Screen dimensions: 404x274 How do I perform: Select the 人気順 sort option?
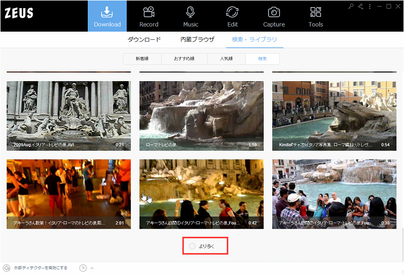[226, 59]
